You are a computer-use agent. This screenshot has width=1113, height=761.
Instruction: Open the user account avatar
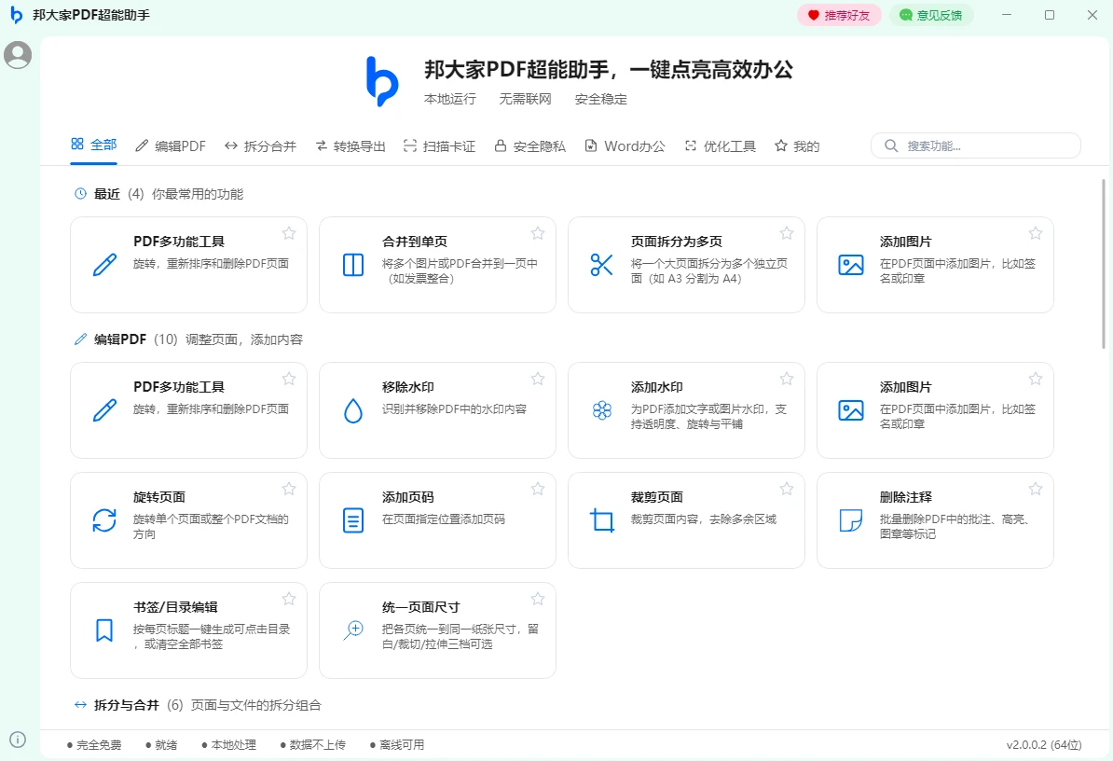tap(18, 55)
